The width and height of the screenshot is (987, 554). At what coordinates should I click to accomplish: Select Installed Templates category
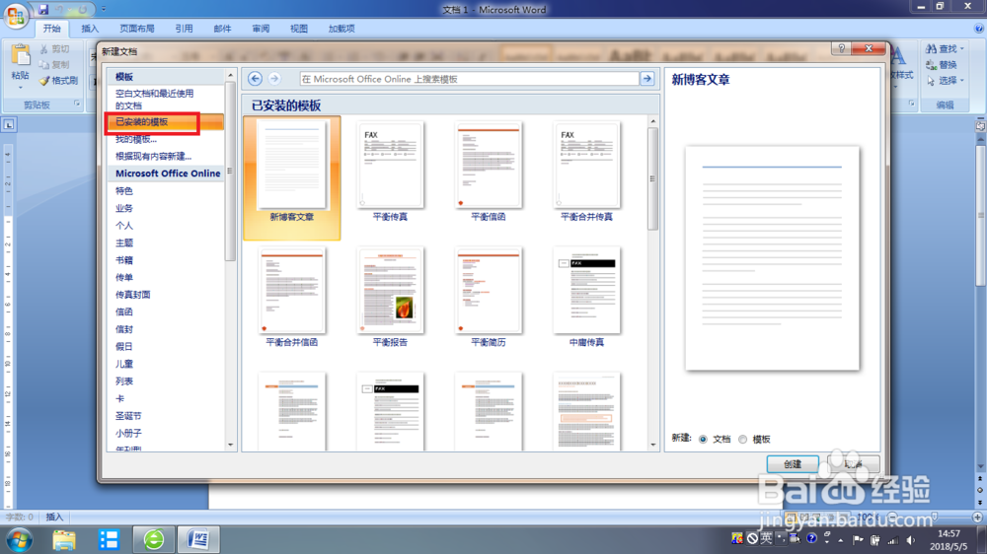(165, 122)
